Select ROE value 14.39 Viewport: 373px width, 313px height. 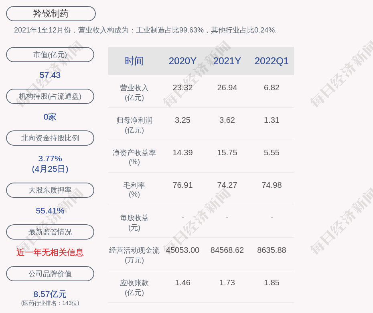tap(182, 152)
